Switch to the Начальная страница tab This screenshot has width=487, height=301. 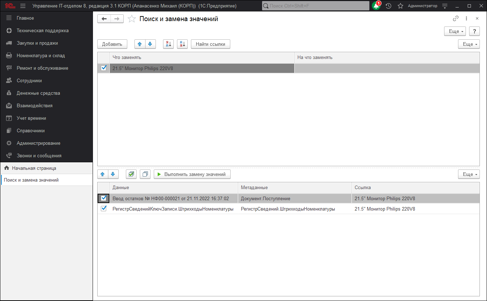tap(34, 168)
